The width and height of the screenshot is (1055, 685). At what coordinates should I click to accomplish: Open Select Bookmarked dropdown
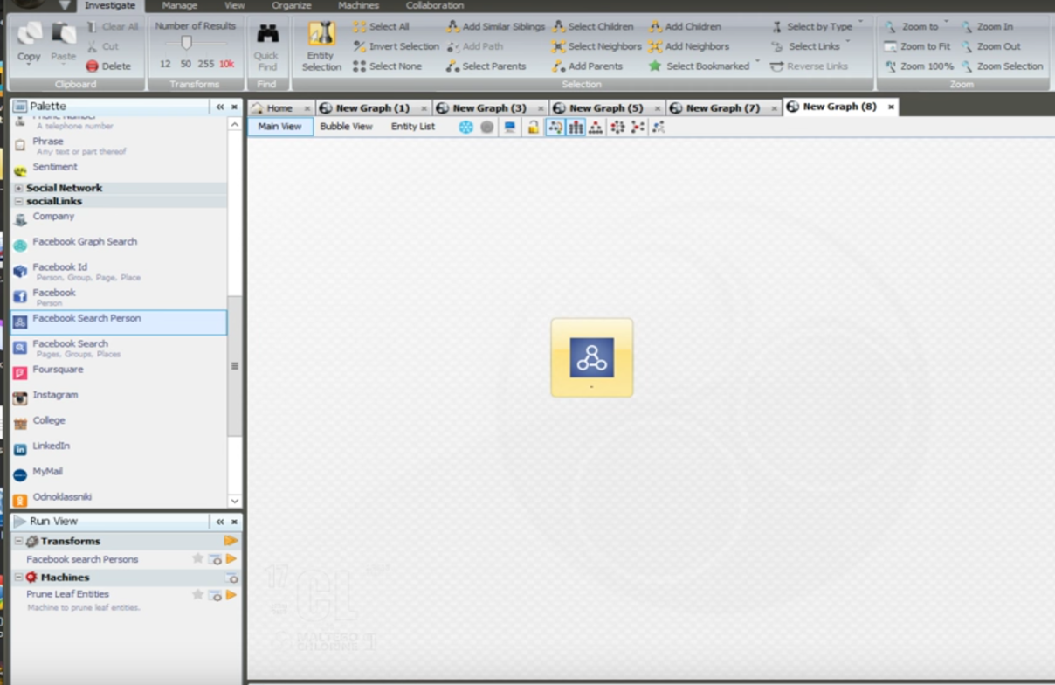tap(704, 66)
